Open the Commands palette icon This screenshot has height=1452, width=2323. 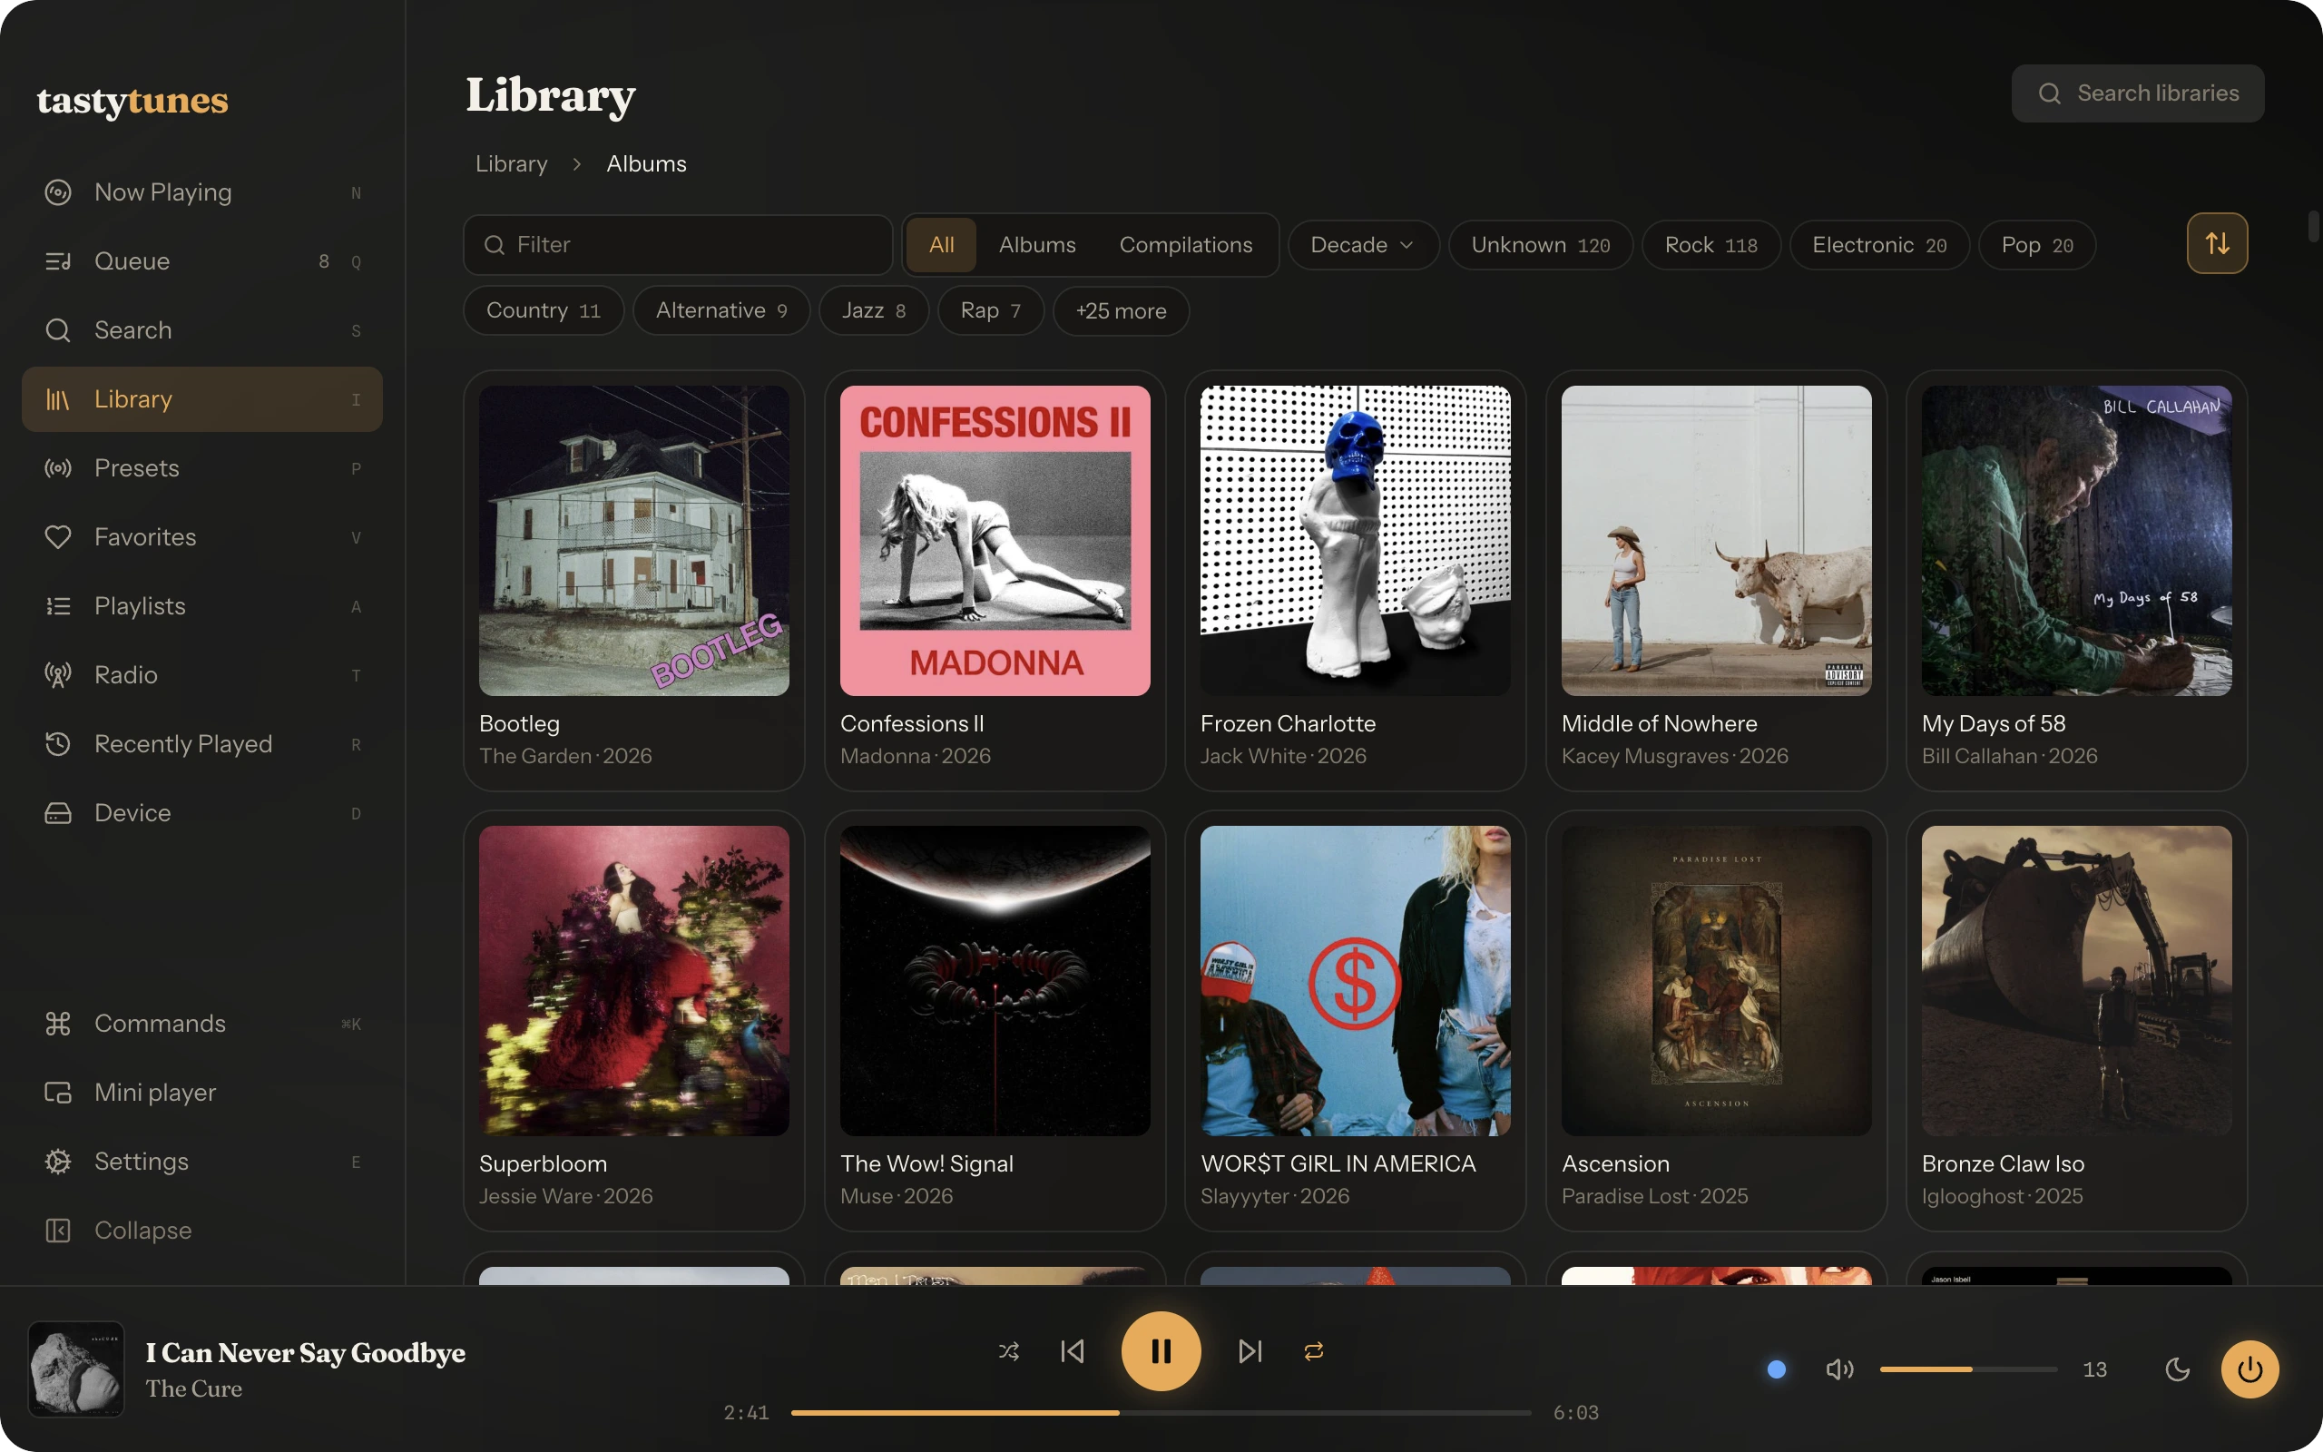click(57, 1024)
